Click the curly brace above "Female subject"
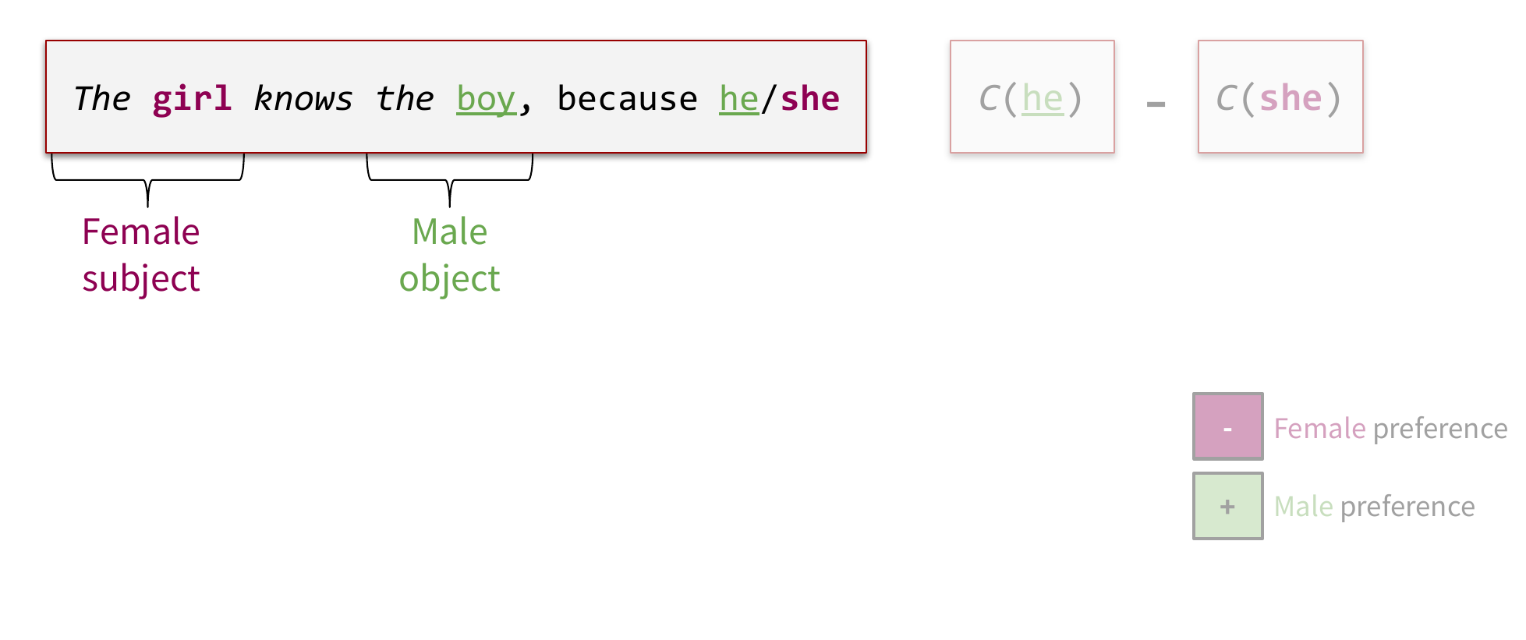The height and width of the screenshot is (640, 1526). [147, 179]
